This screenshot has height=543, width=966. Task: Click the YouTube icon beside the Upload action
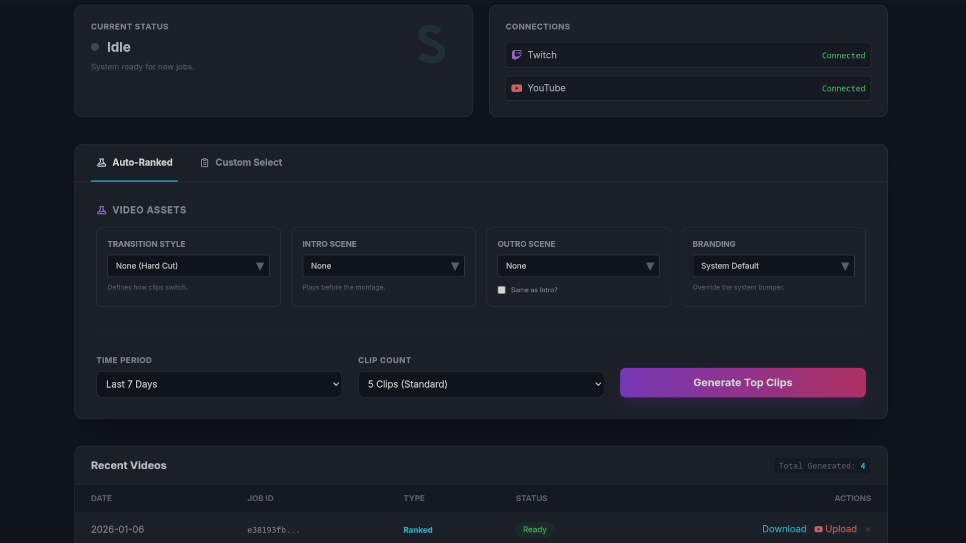click(819, 529)
